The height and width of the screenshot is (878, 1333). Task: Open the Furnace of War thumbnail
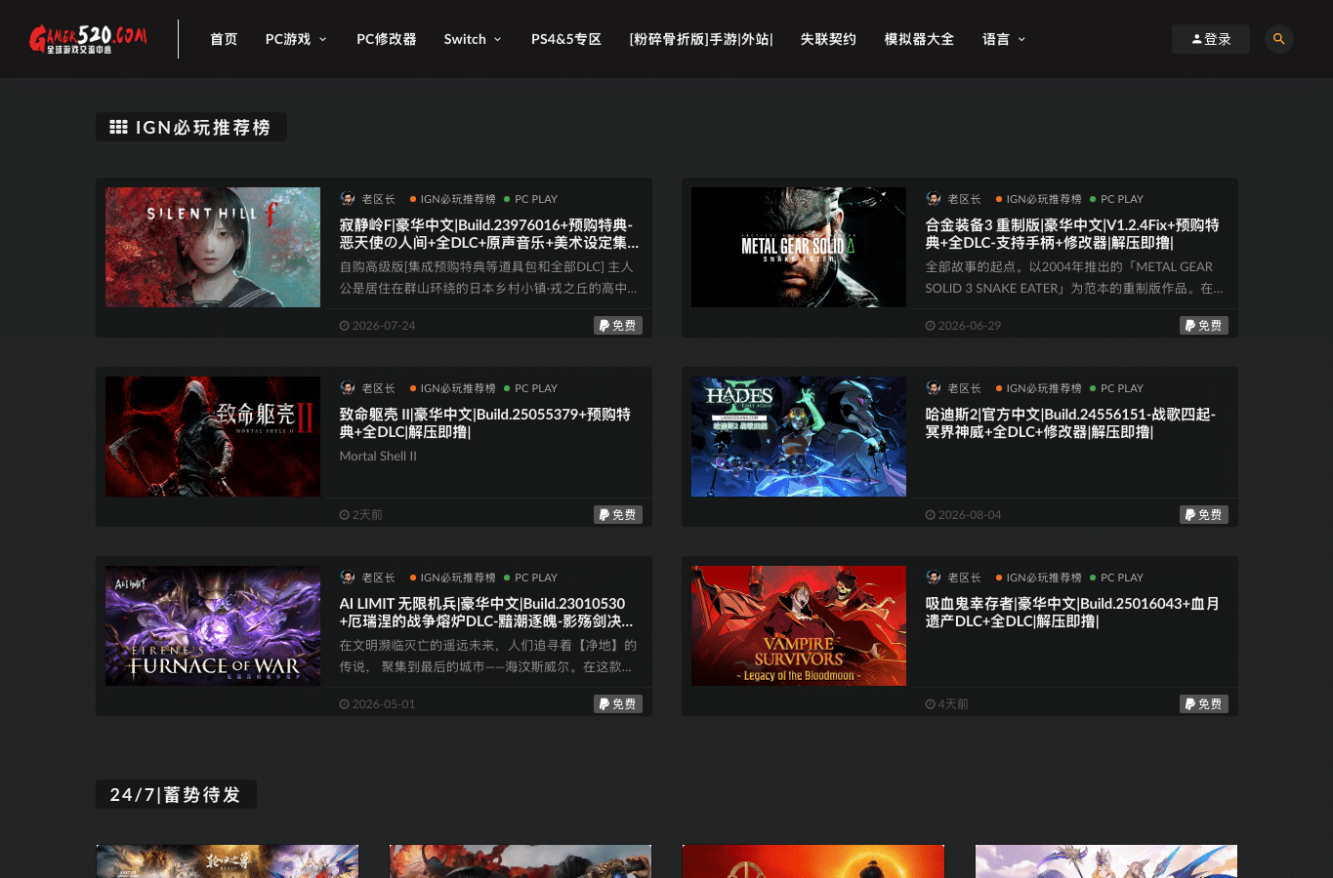[213, 625]
